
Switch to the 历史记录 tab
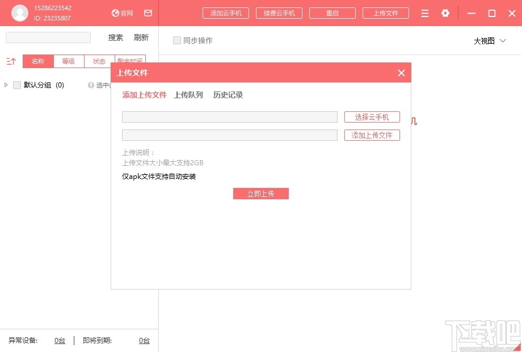pos(228,95)
